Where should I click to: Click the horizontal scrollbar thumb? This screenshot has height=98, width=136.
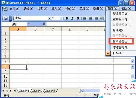click(x=92, y=91)
